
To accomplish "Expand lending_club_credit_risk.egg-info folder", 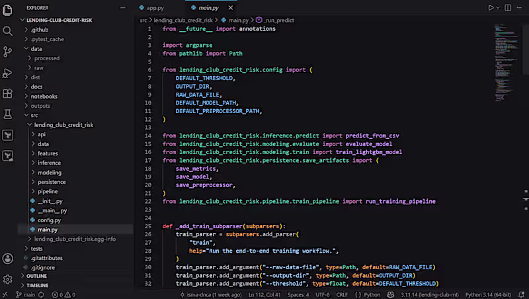I will pos(75,239).
